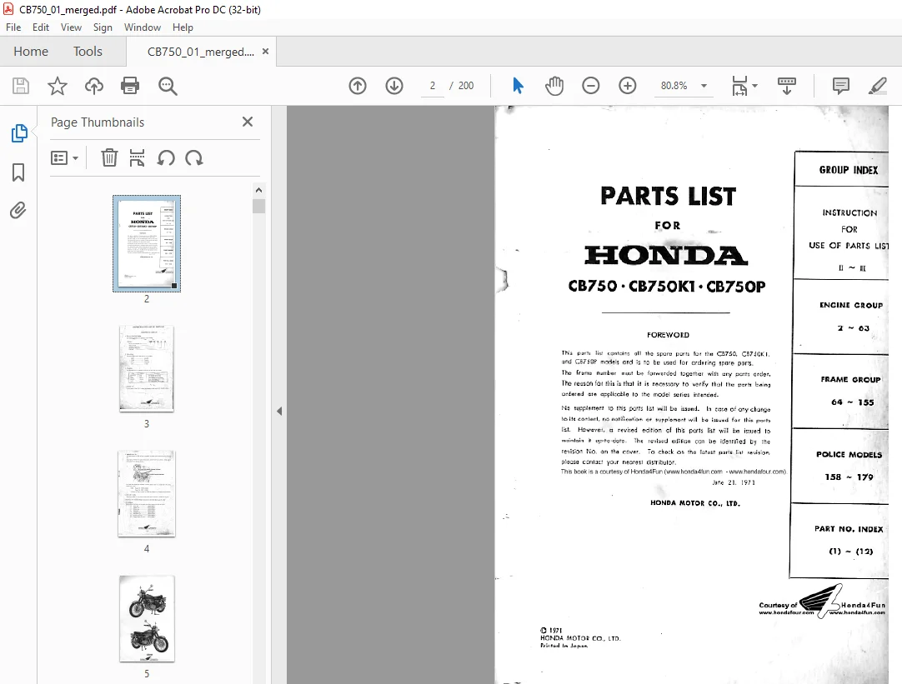Rotate pages clockwise
Image resolution: width=902 pixels, height=684 pixels.
[194, 157]
